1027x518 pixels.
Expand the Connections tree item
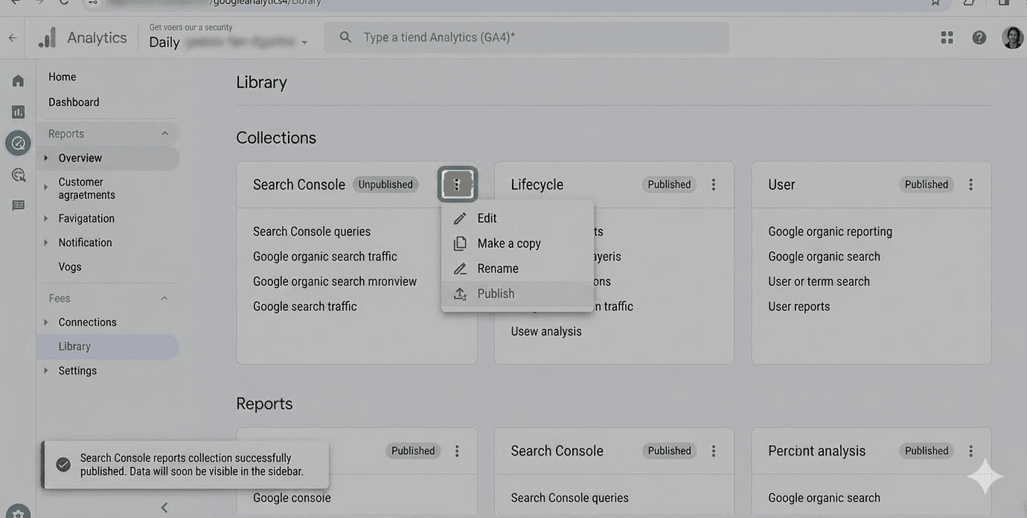[46, 322]
